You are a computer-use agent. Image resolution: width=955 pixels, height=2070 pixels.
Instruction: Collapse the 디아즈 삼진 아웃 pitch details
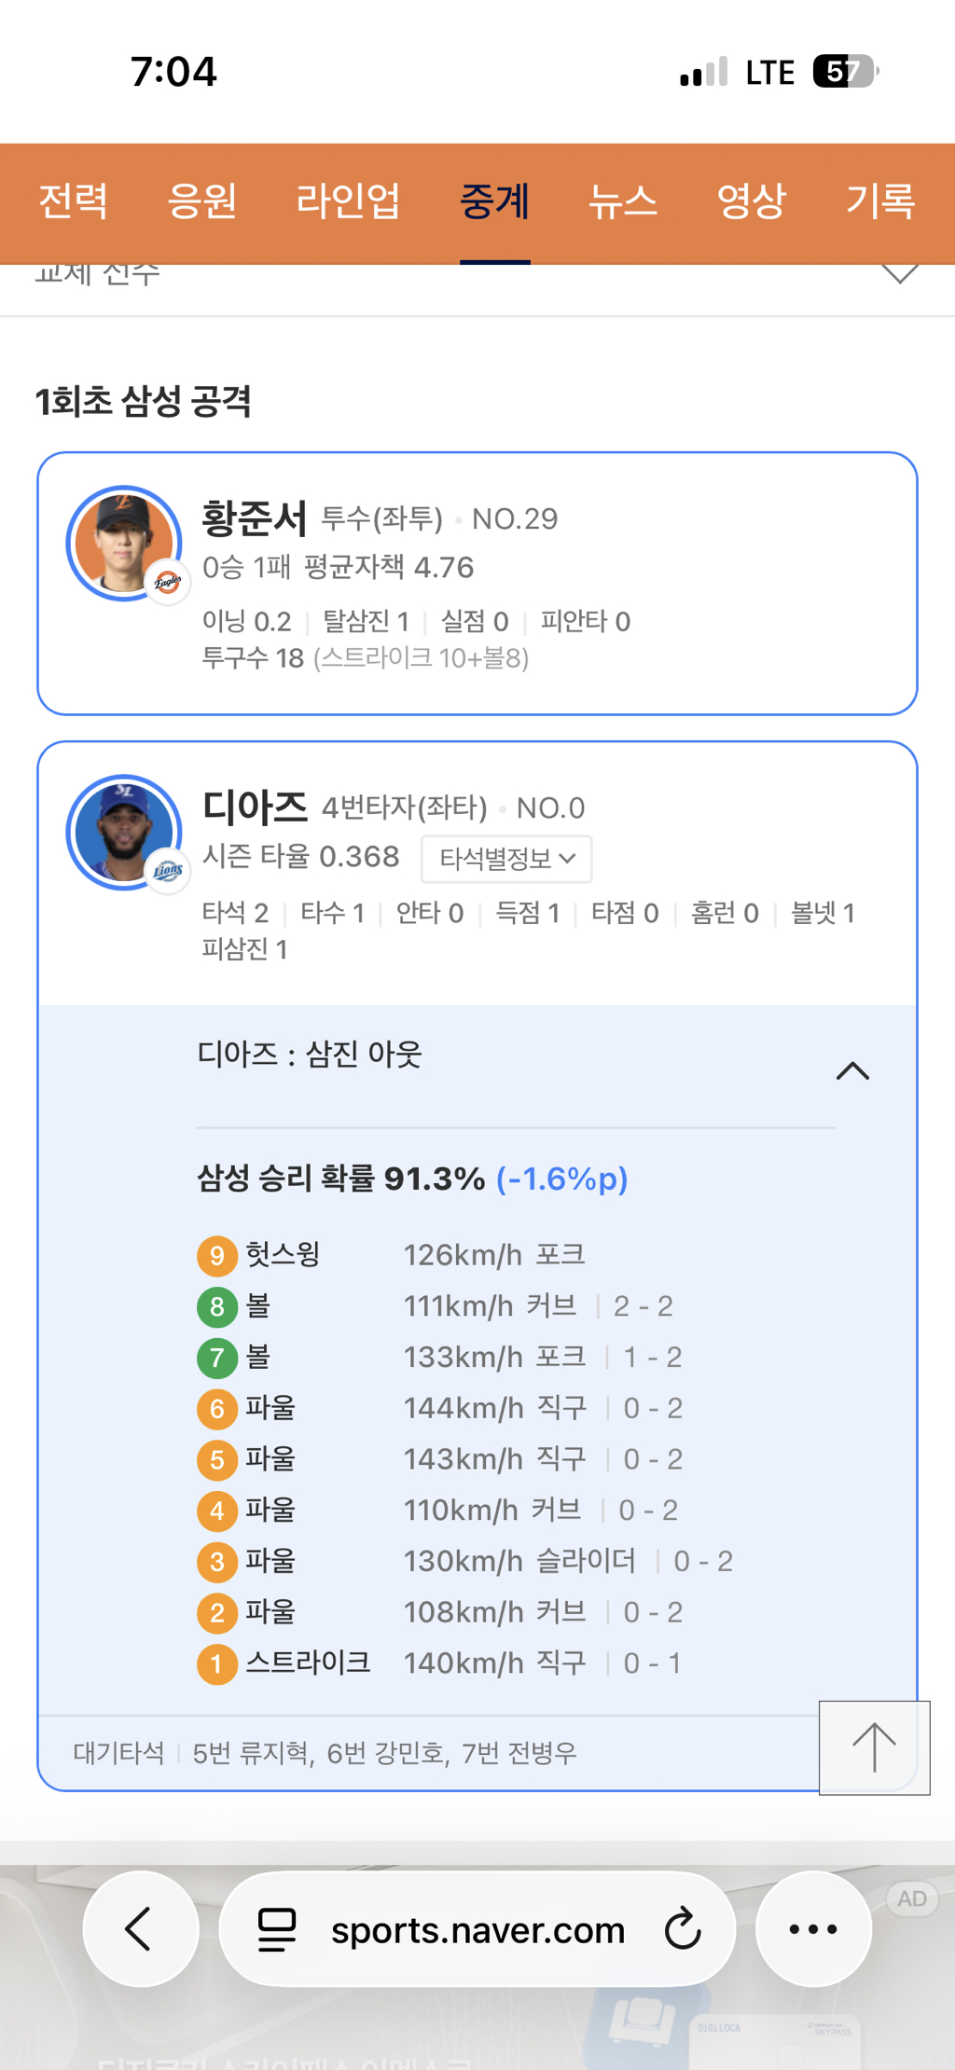[x=852, y=1071]
